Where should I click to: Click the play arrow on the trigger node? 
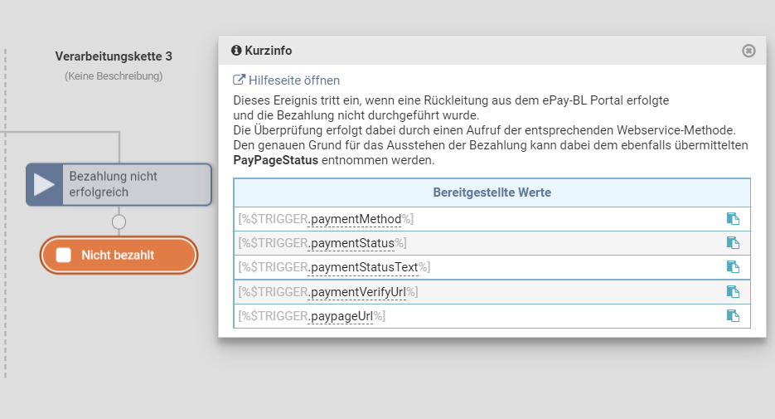point(44,184)
